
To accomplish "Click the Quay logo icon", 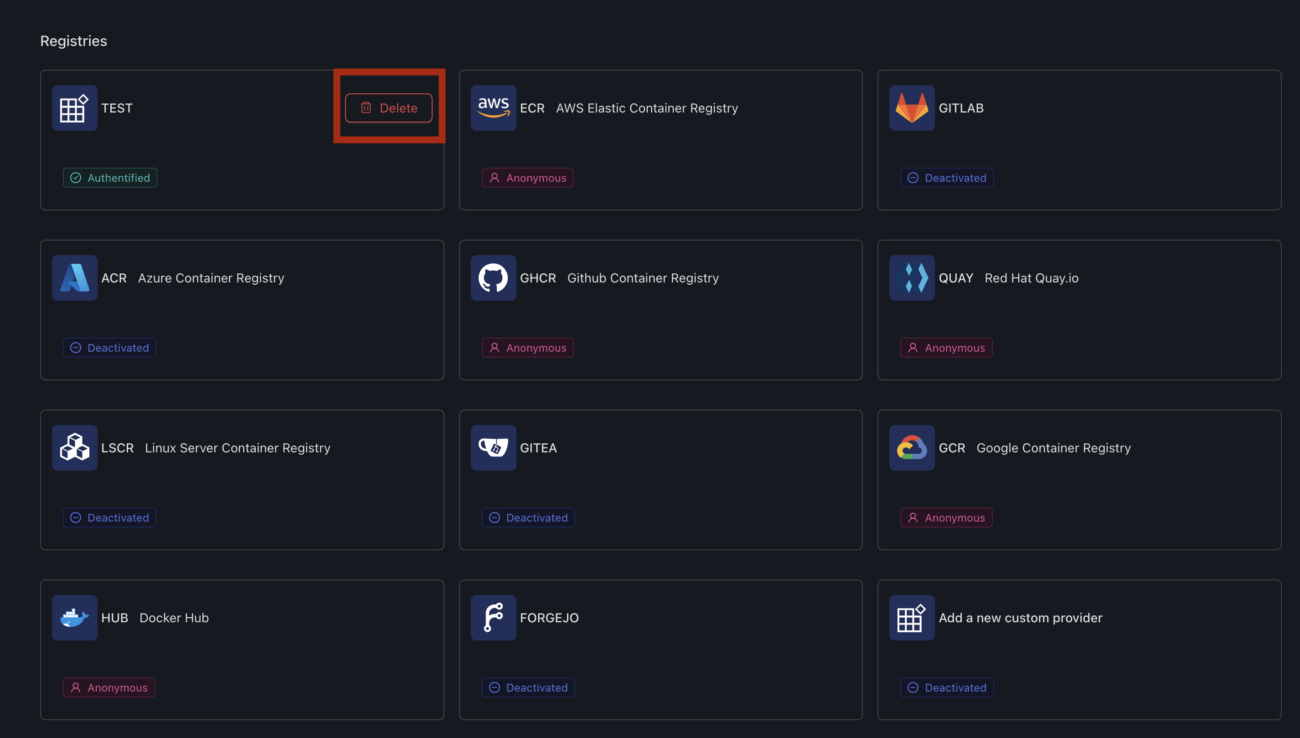I will click(x=912, y=278).
